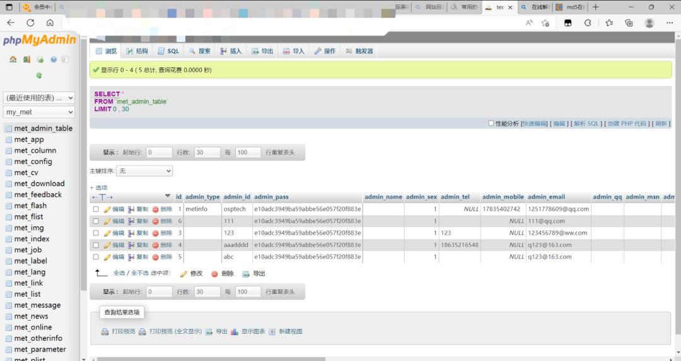
Task: Click the start row input field
Action: point(159,153)
